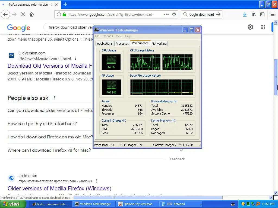Viewport: 278px width, 208px height.
Task: Open the Task Manager Options menu
Action: [x=108, y=36]
